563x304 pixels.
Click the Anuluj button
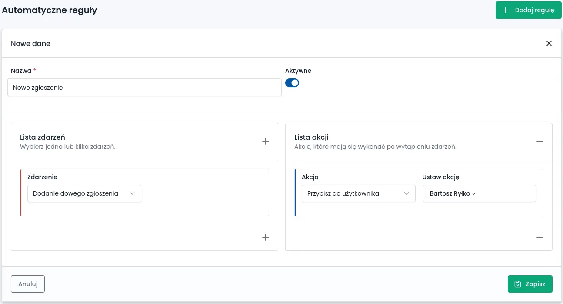(28, 284)
